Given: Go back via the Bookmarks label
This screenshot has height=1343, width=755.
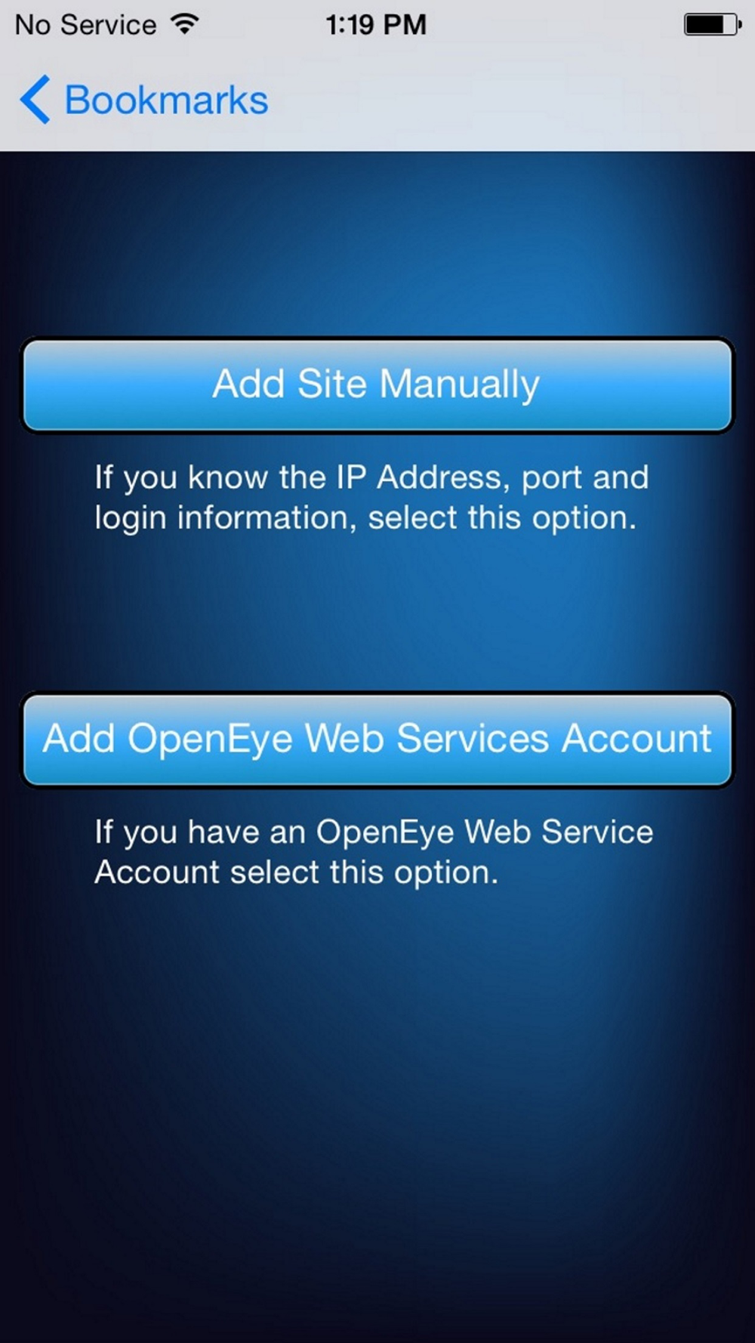Looking at the screenshot, I should click(x=166, y=100).
